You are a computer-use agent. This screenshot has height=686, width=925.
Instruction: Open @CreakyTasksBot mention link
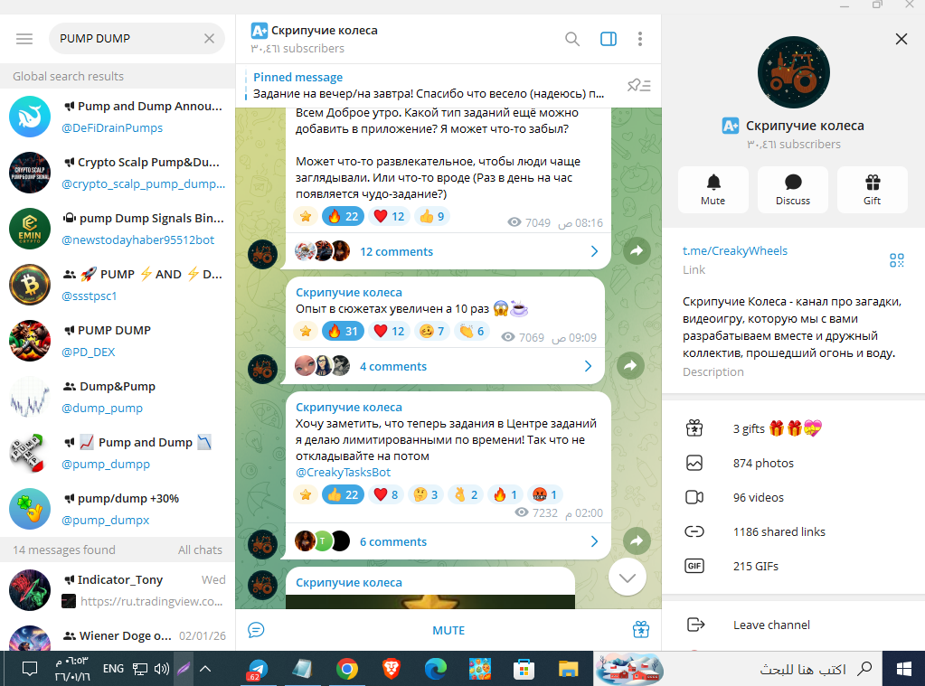[343, 473]
